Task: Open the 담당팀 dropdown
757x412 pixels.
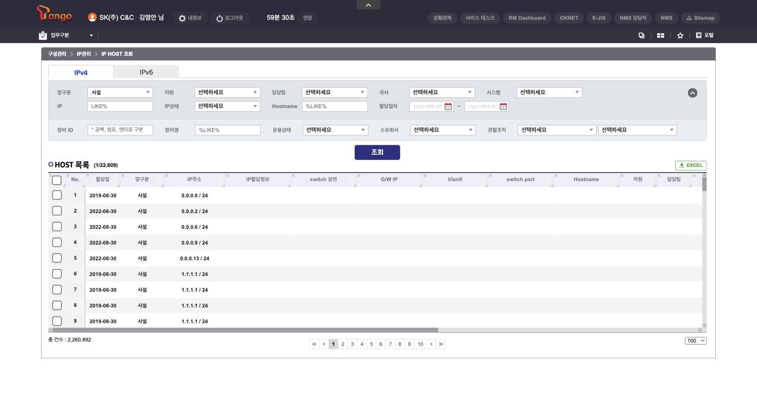Action: (335, 92)
